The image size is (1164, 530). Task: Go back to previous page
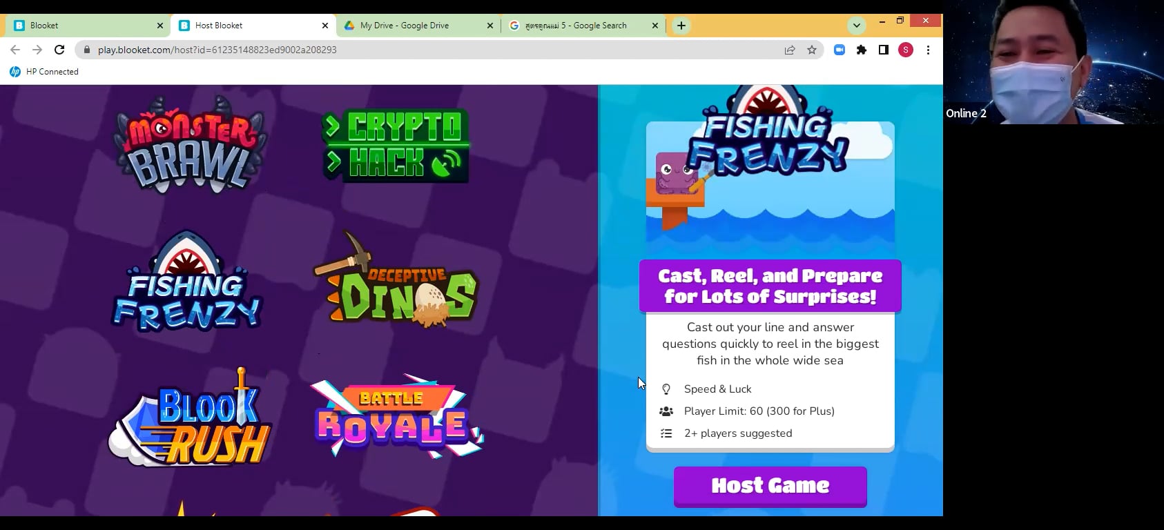pyautogui.click(x=15, y=50)
